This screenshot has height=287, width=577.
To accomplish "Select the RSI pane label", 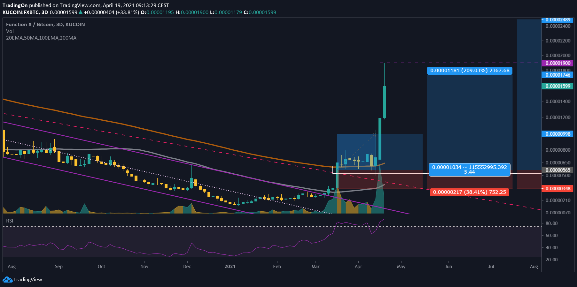I will pos(10,221).
